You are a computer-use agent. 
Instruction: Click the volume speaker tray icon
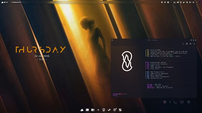[190, 2]
